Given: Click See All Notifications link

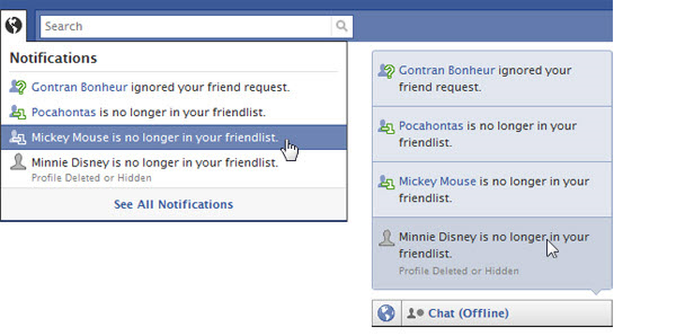Looking at the screenshot, I should pyautogui.click(x=174, y=204).
